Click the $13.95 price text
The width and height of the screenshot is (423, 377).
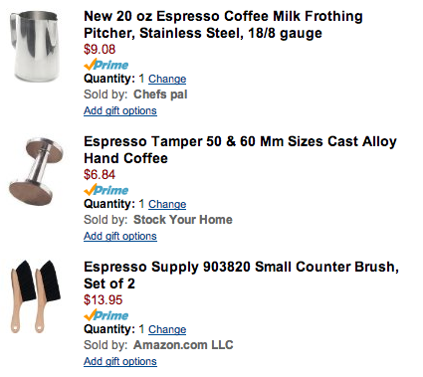(x=104, y=300)
